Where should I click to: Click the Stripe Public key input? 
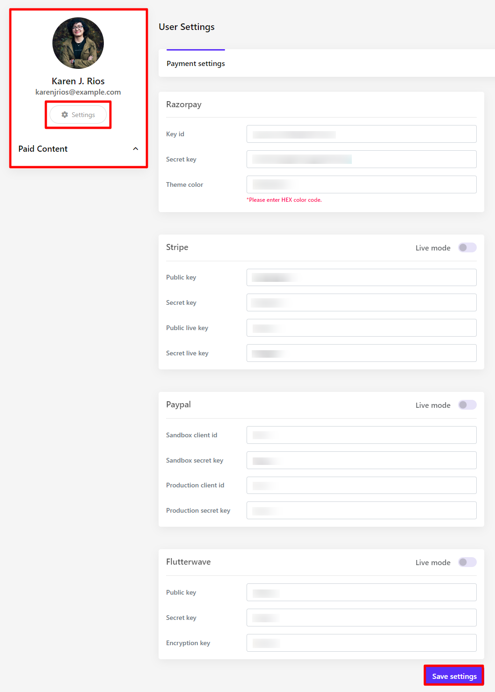pyautogui.click(x=361, y=277)
